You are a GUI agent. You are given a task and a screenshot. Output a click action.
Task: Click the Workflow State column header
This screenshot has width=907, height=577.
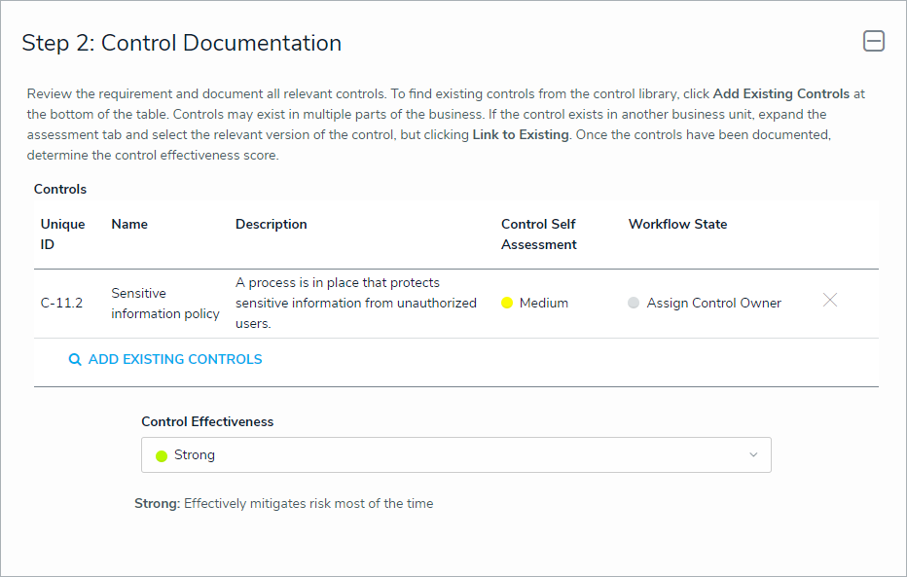677,225
